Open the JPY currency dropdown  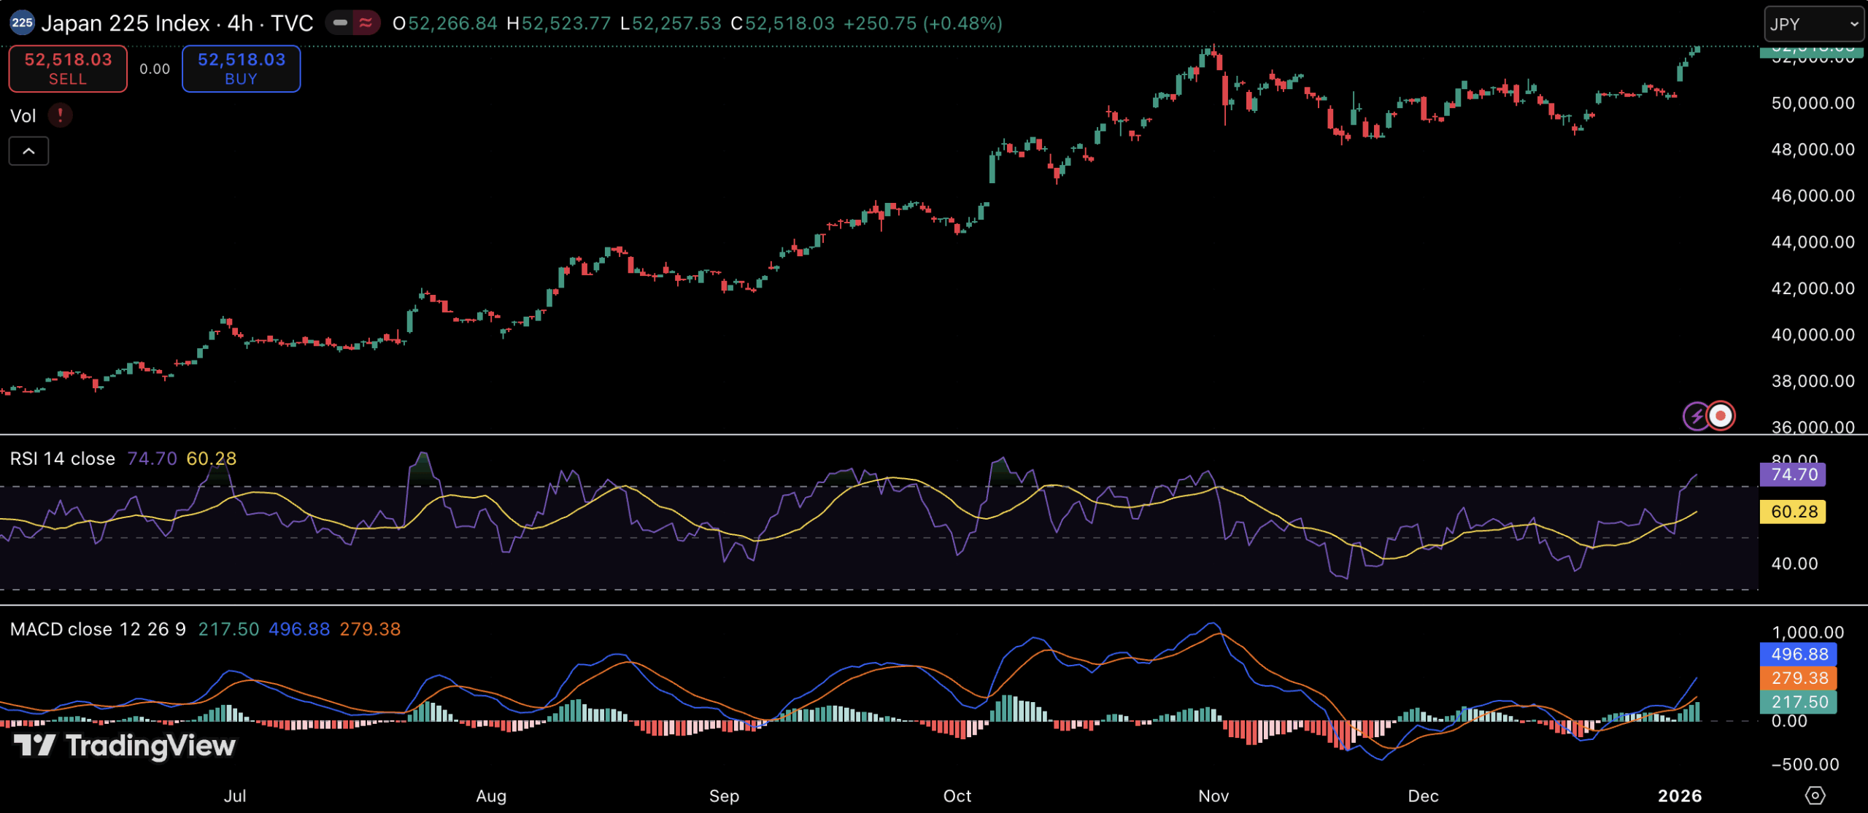click(1812, 24)
